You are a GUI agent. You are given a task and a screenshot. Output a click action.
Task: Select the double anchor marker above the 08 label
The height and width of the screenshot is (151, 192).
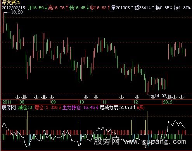tap(24, 97)
